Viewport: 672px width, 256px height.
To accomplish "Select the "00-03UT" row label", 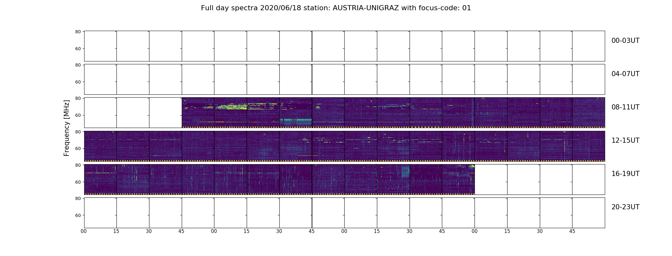I will (x=625, y=41).
